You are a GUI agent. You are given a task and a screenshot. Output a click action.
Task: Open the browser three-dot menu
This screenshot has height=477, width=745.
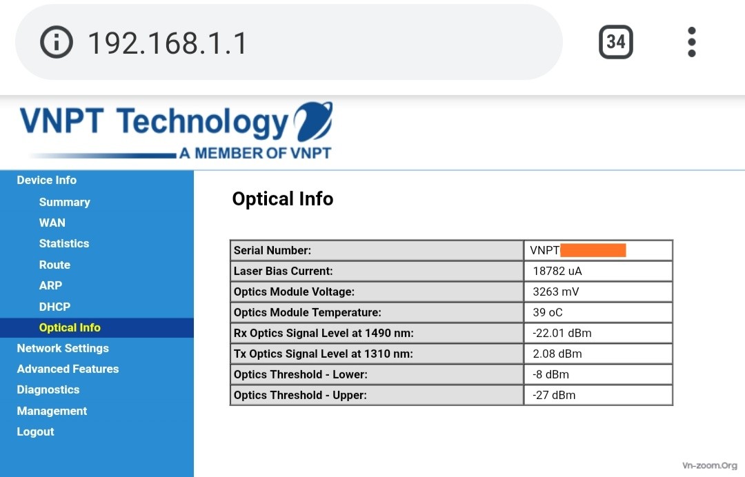[692, 42]
